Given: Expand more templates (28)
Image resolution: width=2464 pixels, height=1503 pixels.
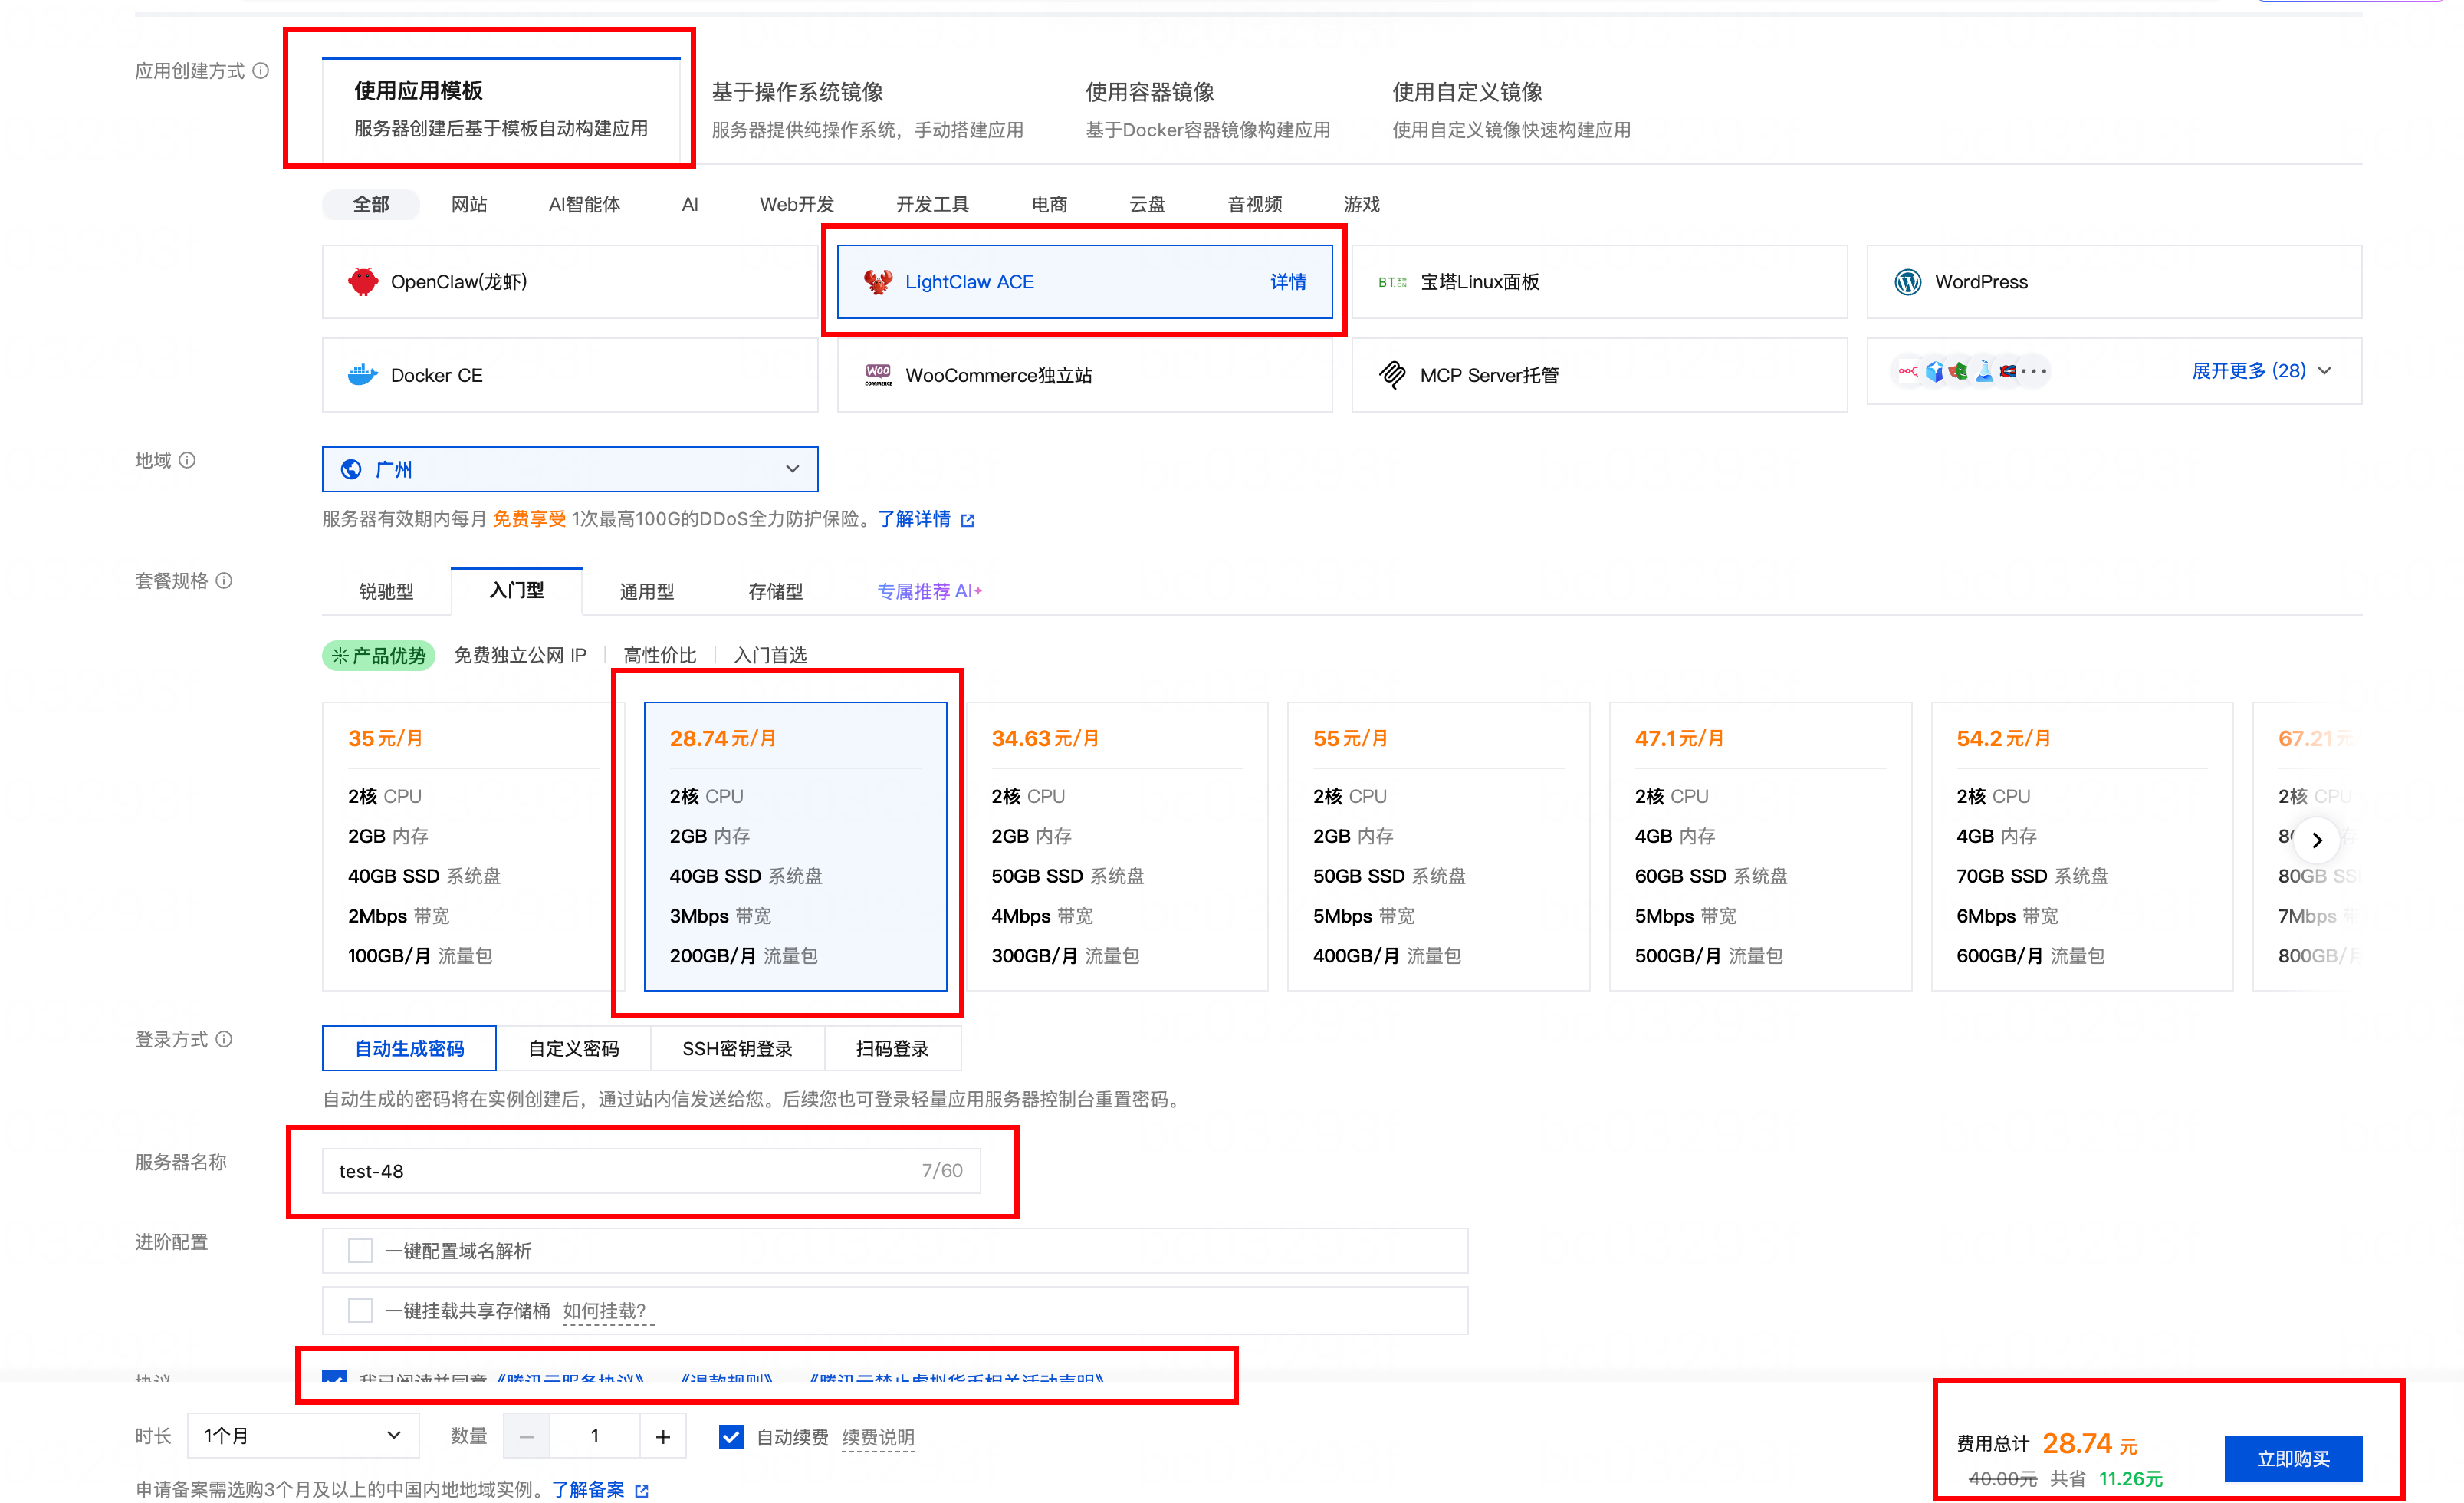Looking at the screenshot, I should click(2260, 371).
